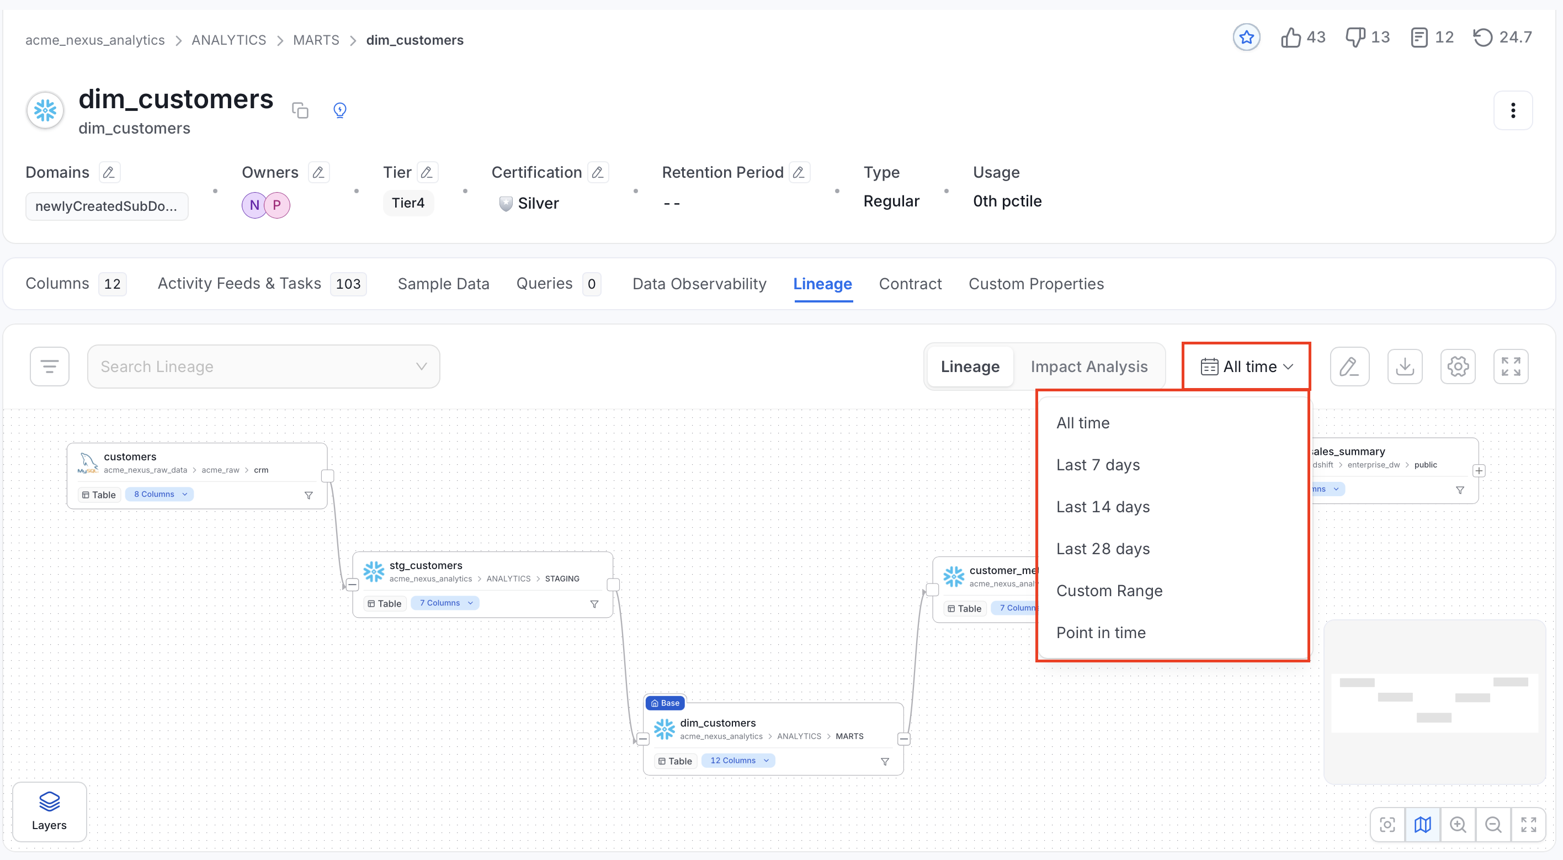Click the newlyCreatedSubDo... domain tag

[x=107, y=206]
